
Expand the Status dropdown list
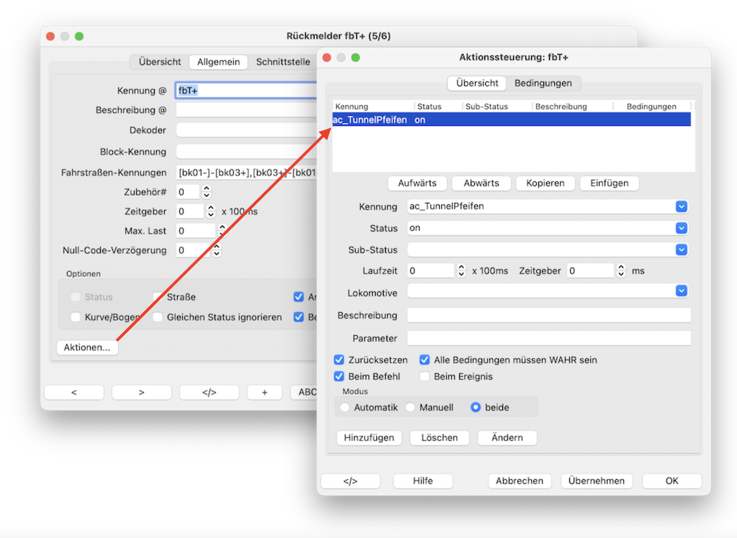coord(682,228)
